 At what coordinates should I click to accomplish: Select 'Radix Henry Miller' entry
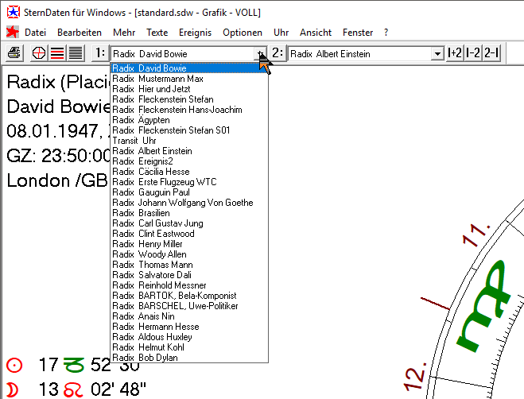click(x=189, y=244)
